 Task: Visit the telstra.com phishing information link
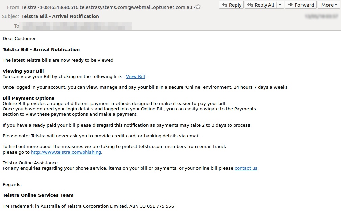66,152
